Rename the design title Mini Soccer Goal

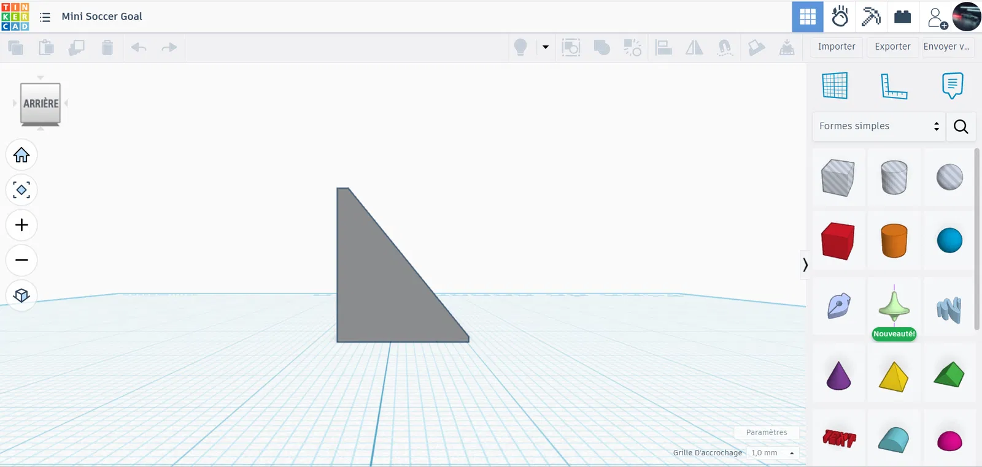pyautogui.click(x=102, y=17)
